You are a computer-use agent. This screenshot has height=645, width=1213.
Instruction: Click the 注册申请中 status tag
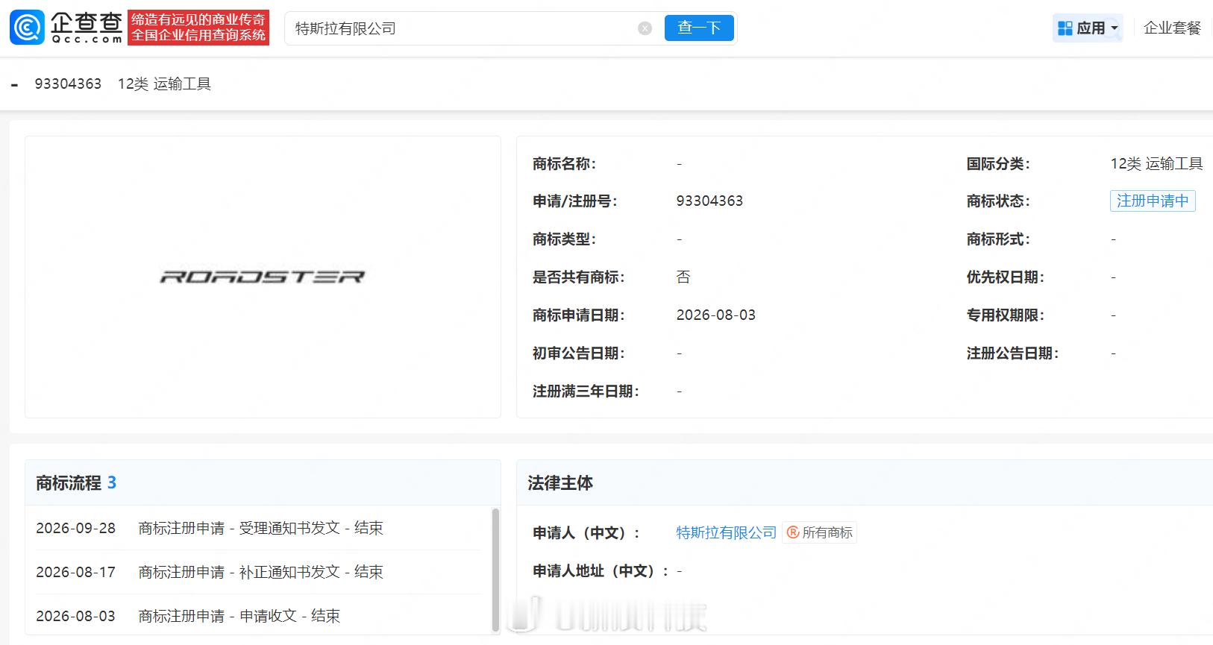pos(1153,201)
